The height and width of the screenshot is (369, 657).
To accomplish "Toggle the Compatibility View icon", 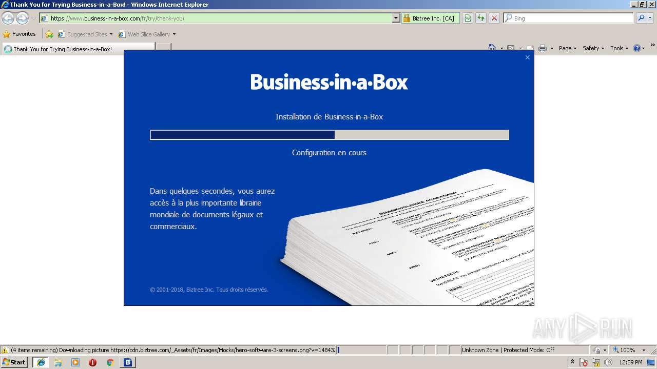I will 468,18.
